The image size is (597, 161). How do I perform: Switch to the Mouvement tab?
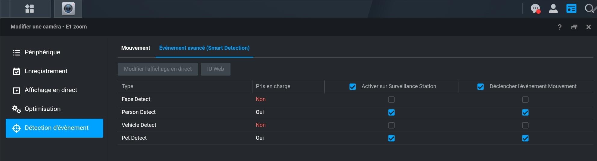pos(135,48)
